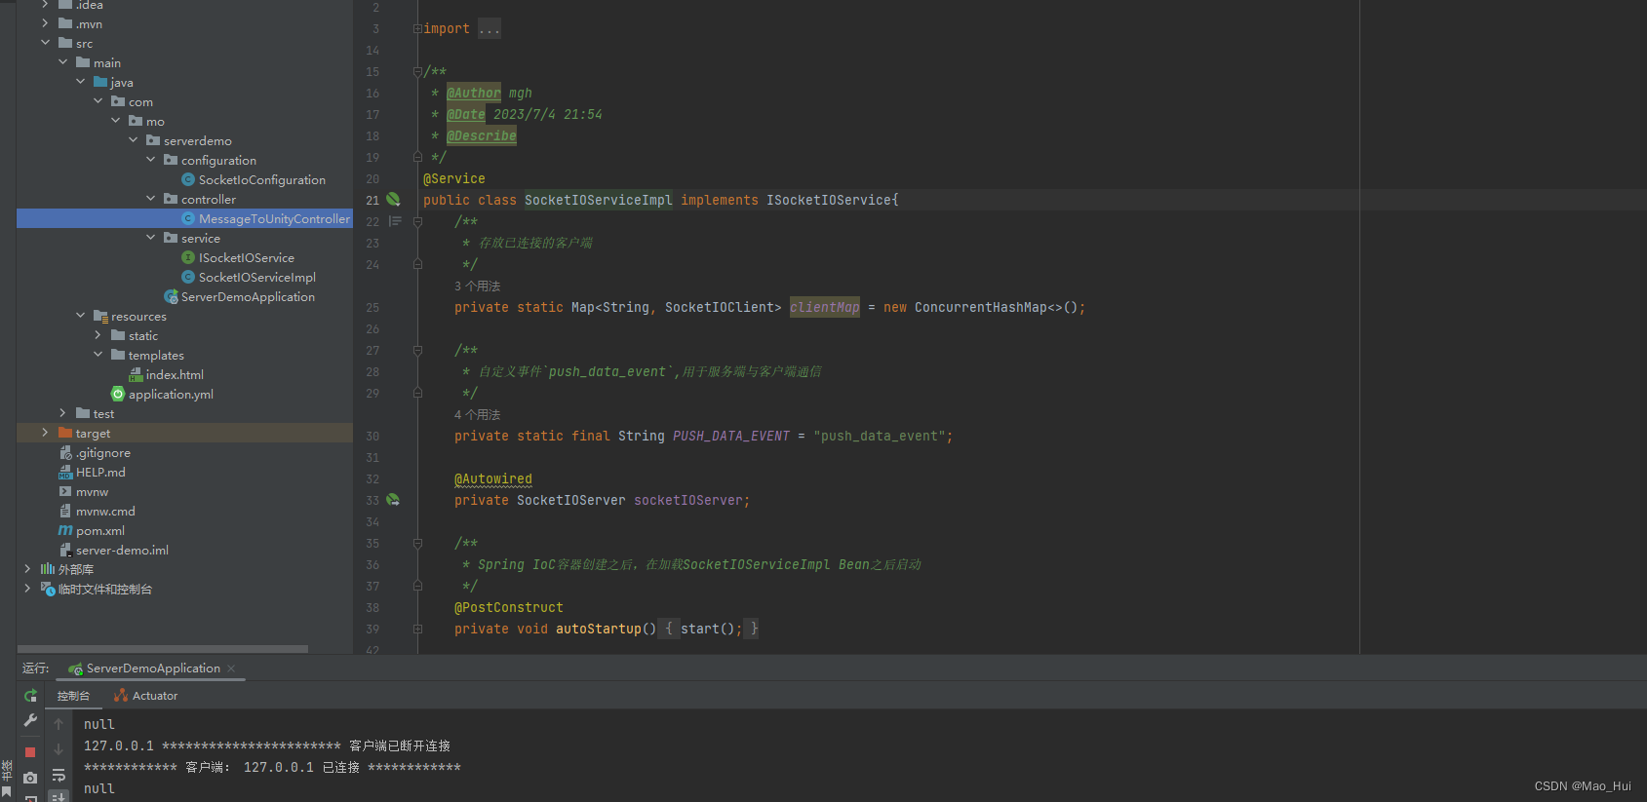Click the application.yml Spring config icon
This screenshot has width=1647, height=802.
(x=118, y=394)
